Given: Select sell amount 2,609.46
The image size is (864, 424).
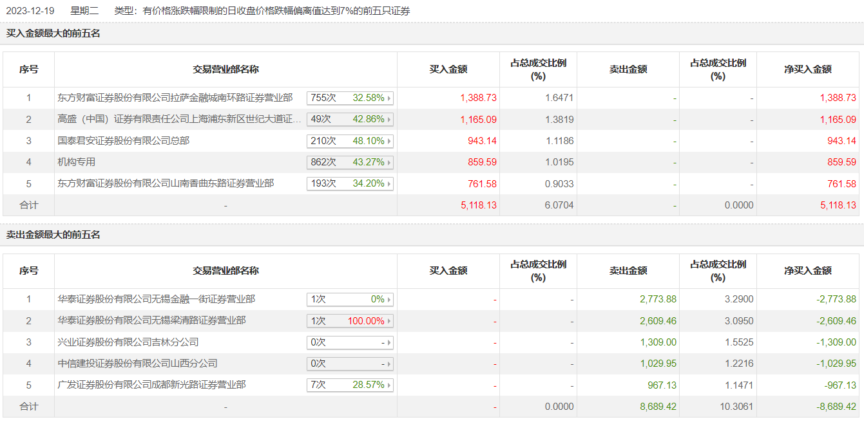Looking at the screenshot, I should click(658, 321).
